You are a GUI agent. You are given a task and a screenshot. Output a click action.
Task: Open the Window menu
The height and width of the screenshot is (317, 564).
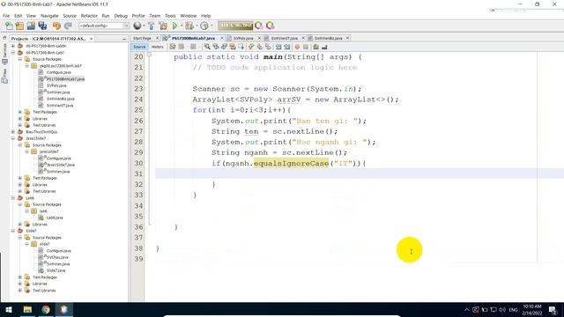click(188, 16)
